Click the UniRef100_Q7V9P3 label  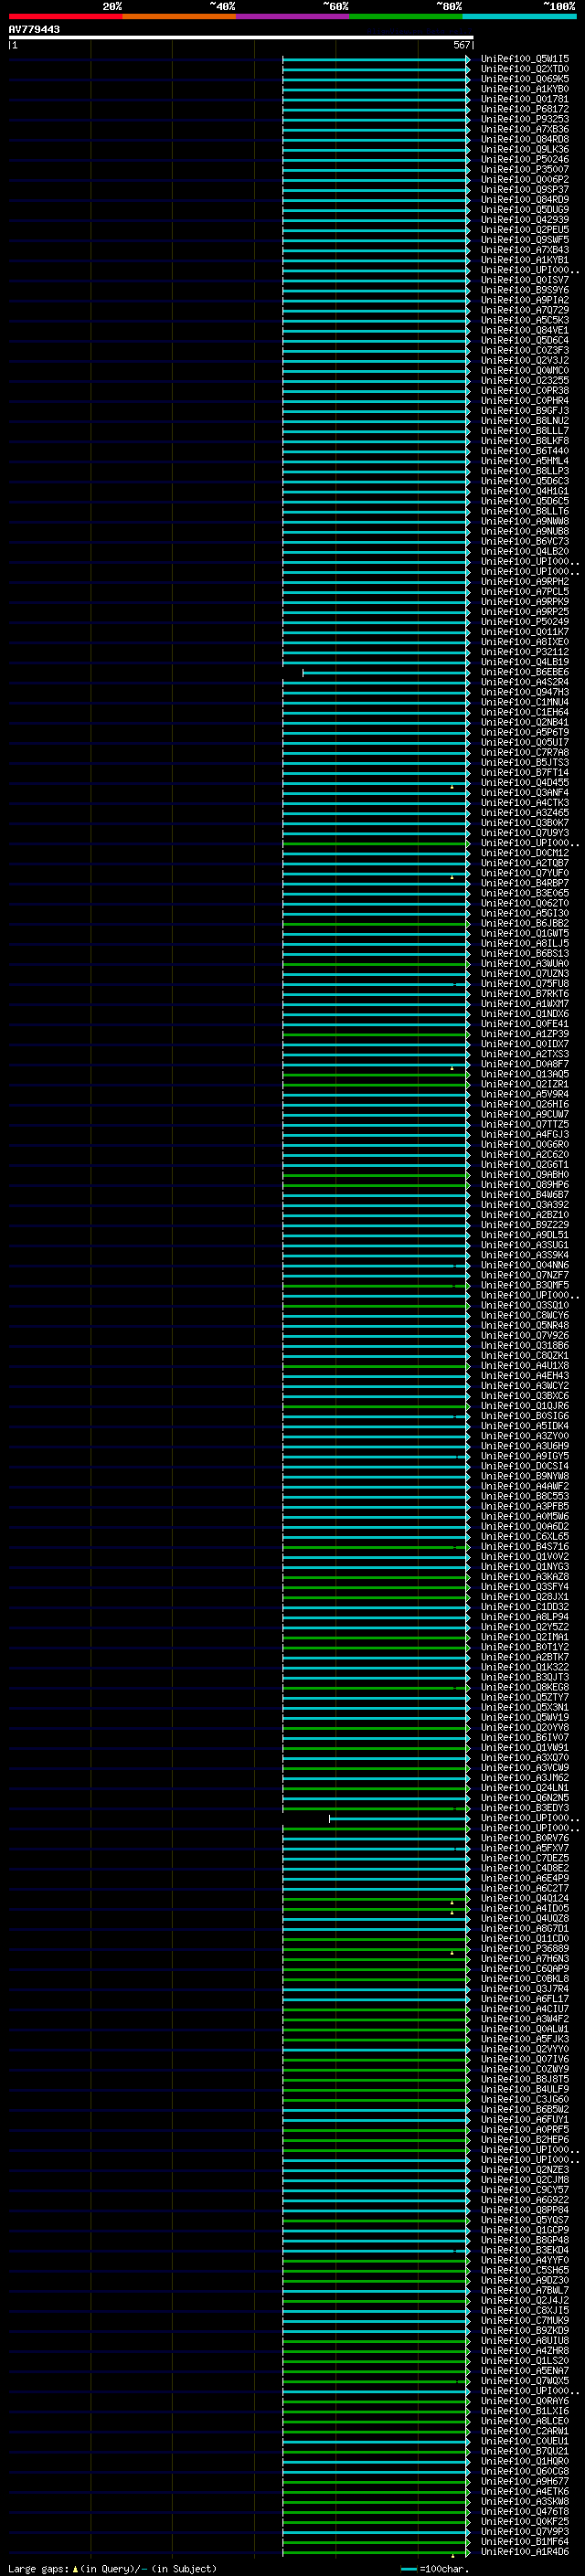click(x=525, y=2531)
